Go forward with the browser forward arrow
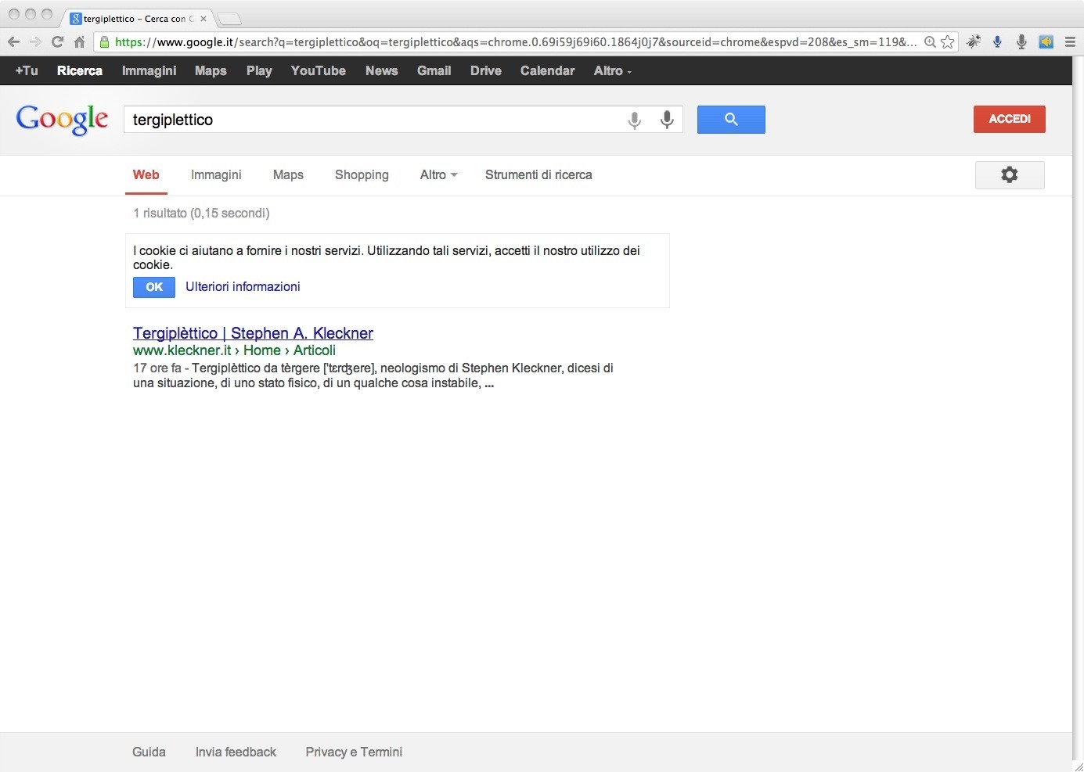 pyautogui.click(x=35, y=42)
